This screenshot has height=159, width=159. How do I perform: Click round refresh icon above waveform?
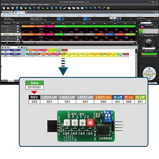tap(131, 19)
